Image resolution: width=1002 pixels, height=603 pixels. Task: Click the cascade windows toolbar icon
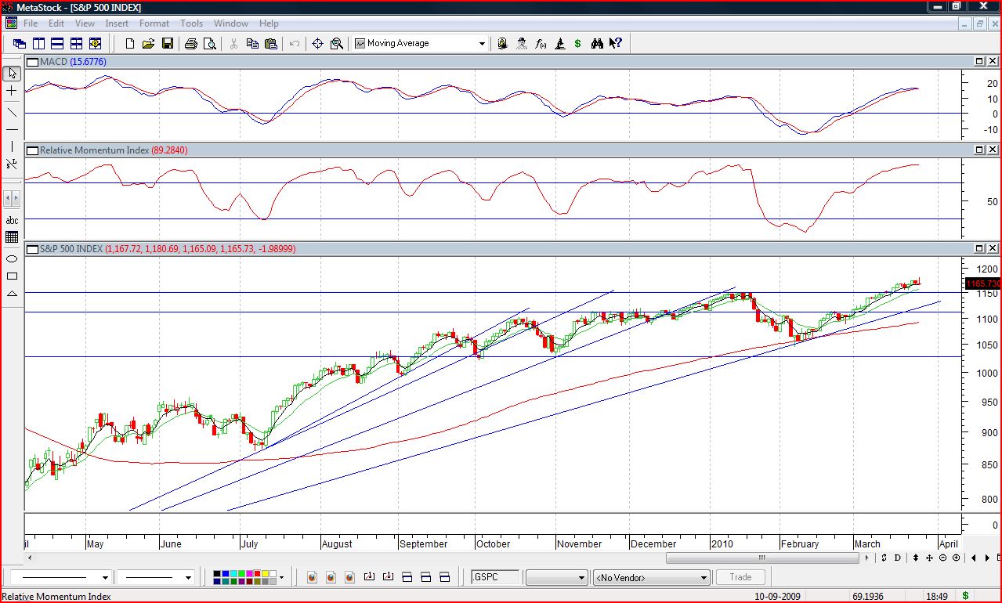pyautogui.click(x=20, y=44)
